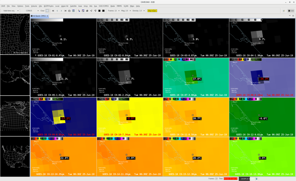Step back one frame
The image size is (296, 181).
tap(57, 11)
